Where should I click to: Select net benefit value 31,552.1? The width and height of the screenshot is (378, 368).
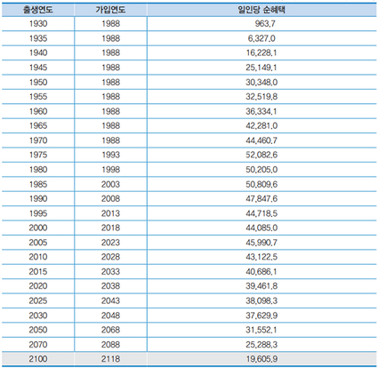261,330
